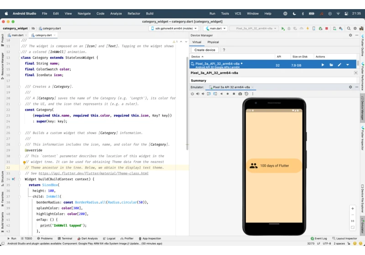Screen dimensions: 365x255
Task: Sort devices via the Device column header
Action: (198, 56)
